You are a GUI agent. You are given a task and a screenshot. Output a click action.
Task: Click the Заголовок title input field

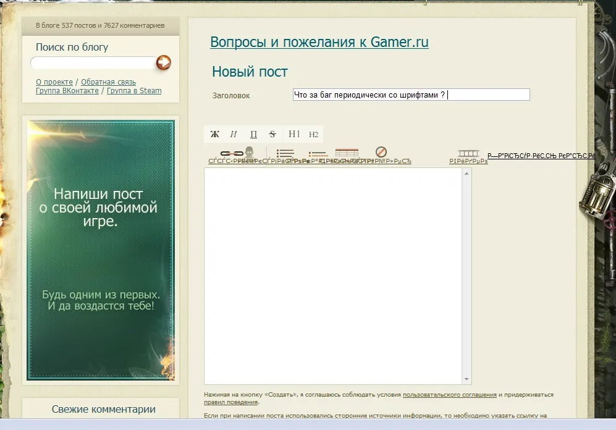(411, 95)
